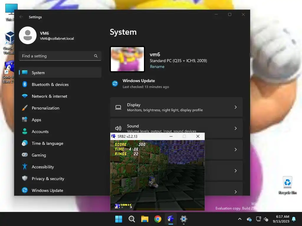Click the shield Privacy icon
The height and width of the screenshot is (226, 302).
coord(25,178)
